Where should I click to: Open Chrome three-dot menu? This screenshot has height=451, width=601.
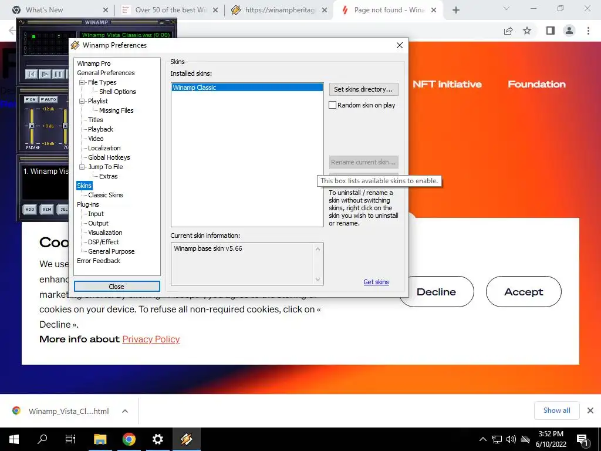click(x=588, y=31)
